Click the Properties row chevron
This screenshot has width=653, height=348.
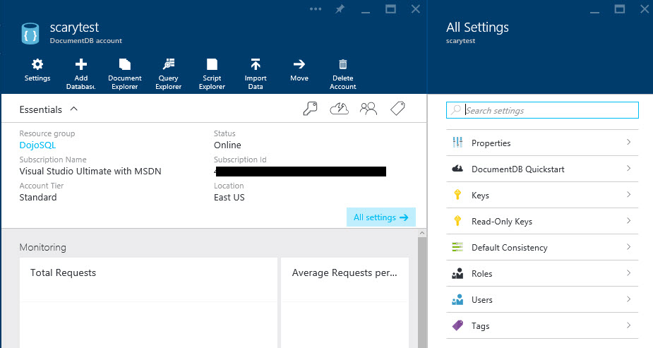(629, 143)
